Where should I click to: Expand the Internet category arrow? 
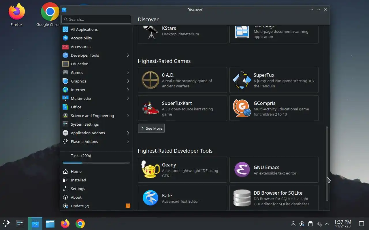(128, 90)
